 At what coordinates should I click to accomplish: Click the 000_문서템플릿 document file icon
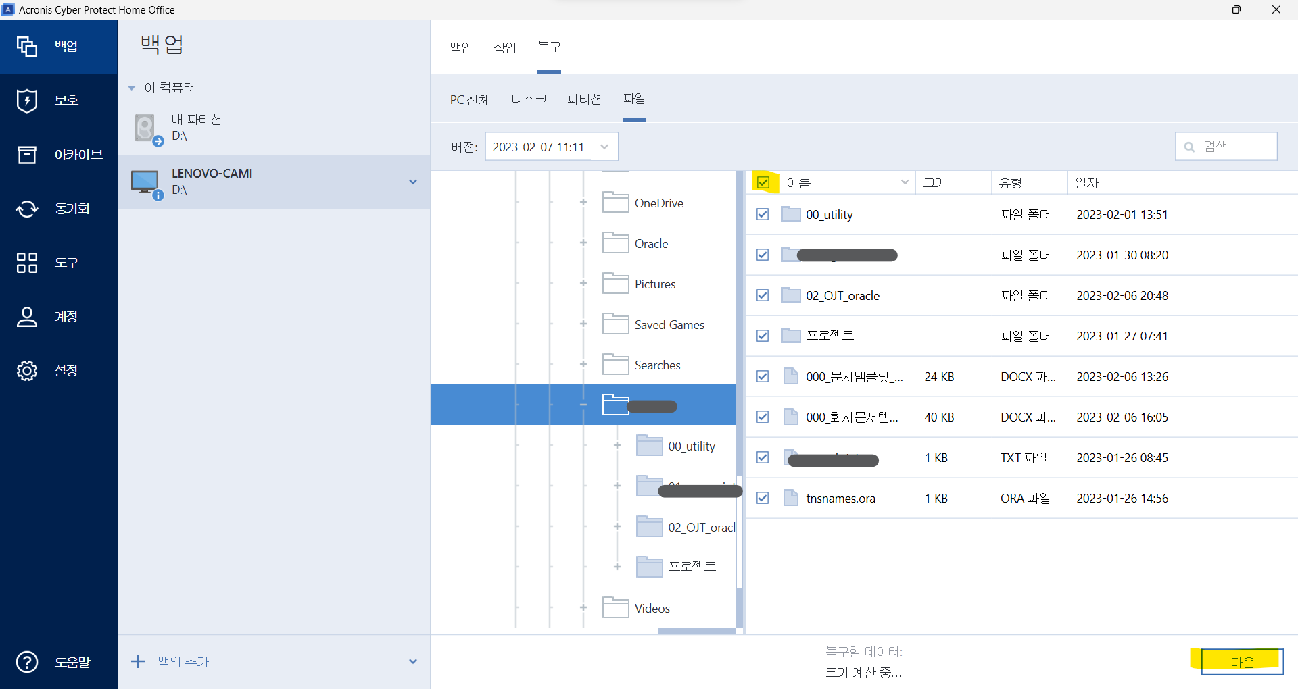(790, 376)
